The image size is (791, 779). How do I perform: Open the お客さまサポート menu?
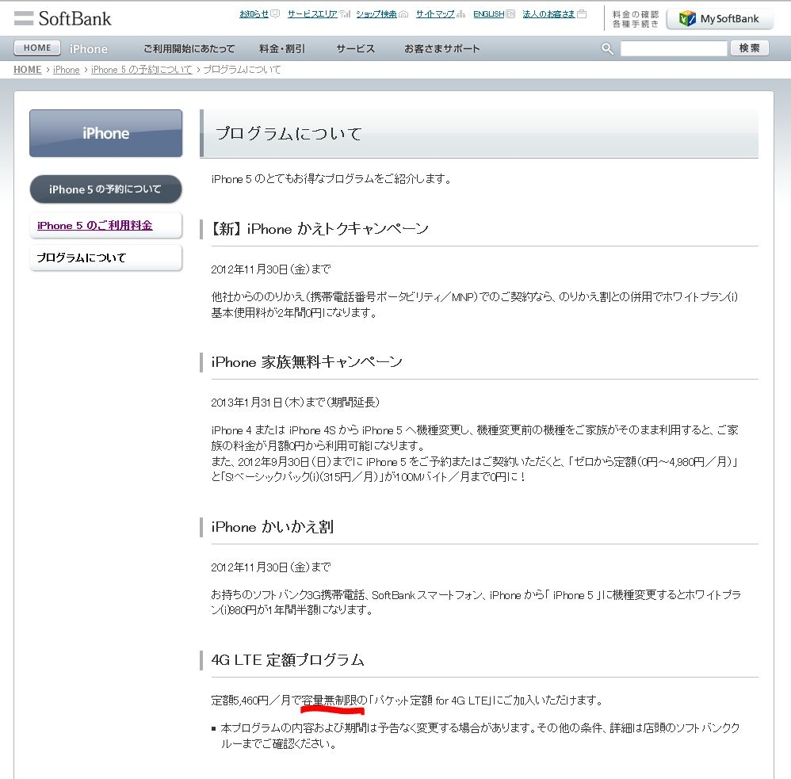point(442,49)
